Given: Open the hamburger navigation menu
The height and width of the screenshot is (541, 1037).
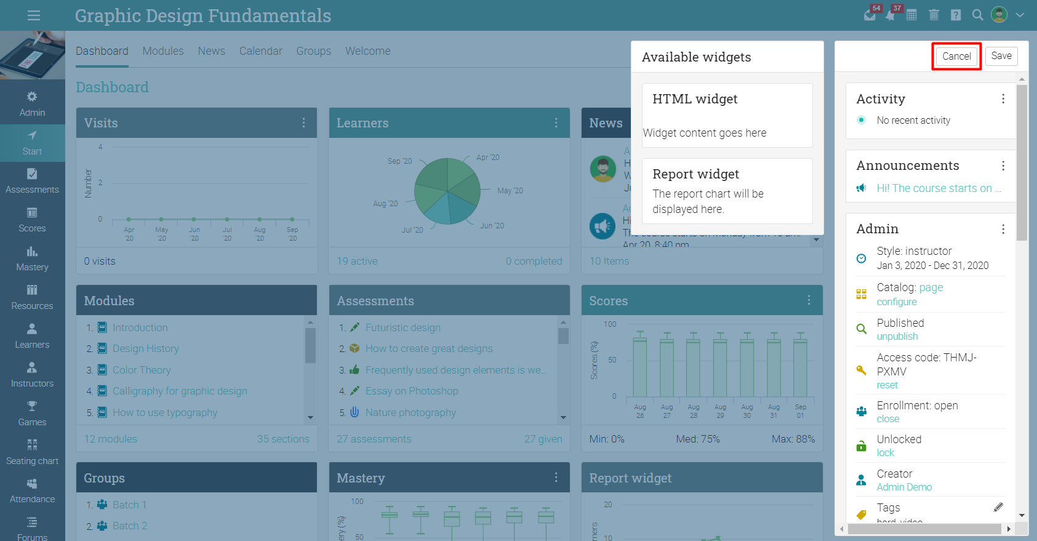Looking at the screenshot, I should pyautogui.click(x=34, y=15).
